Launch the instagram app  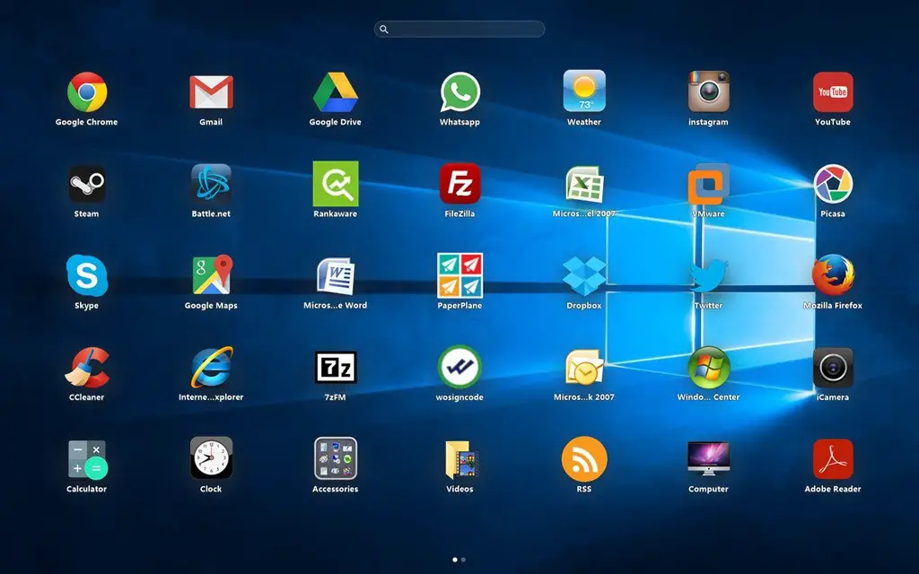[x=709, y=91]
